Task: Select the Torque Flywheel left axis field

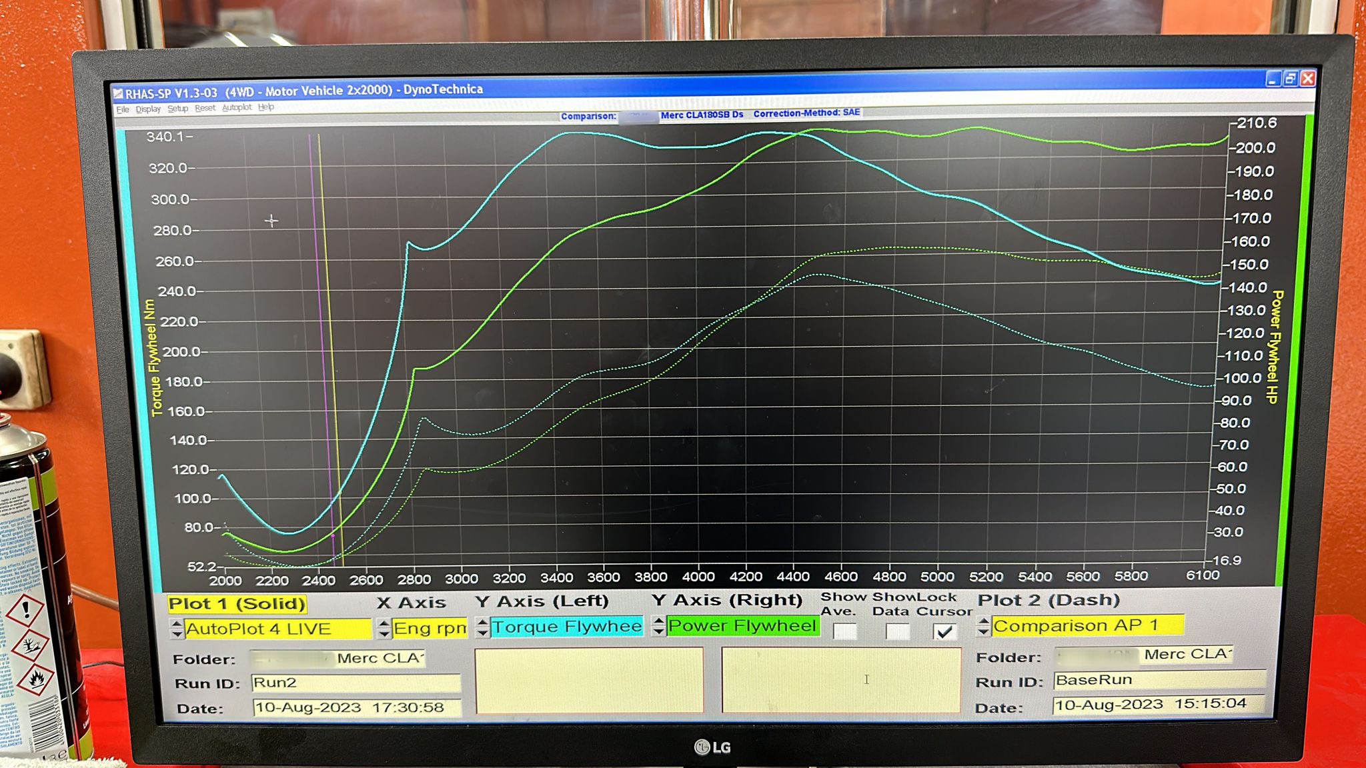Action: pyautogui.click(x=567, y=627)
